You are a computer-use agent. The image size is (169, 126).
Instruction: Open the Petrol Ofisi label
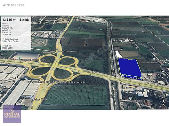(x=40, y=100)
